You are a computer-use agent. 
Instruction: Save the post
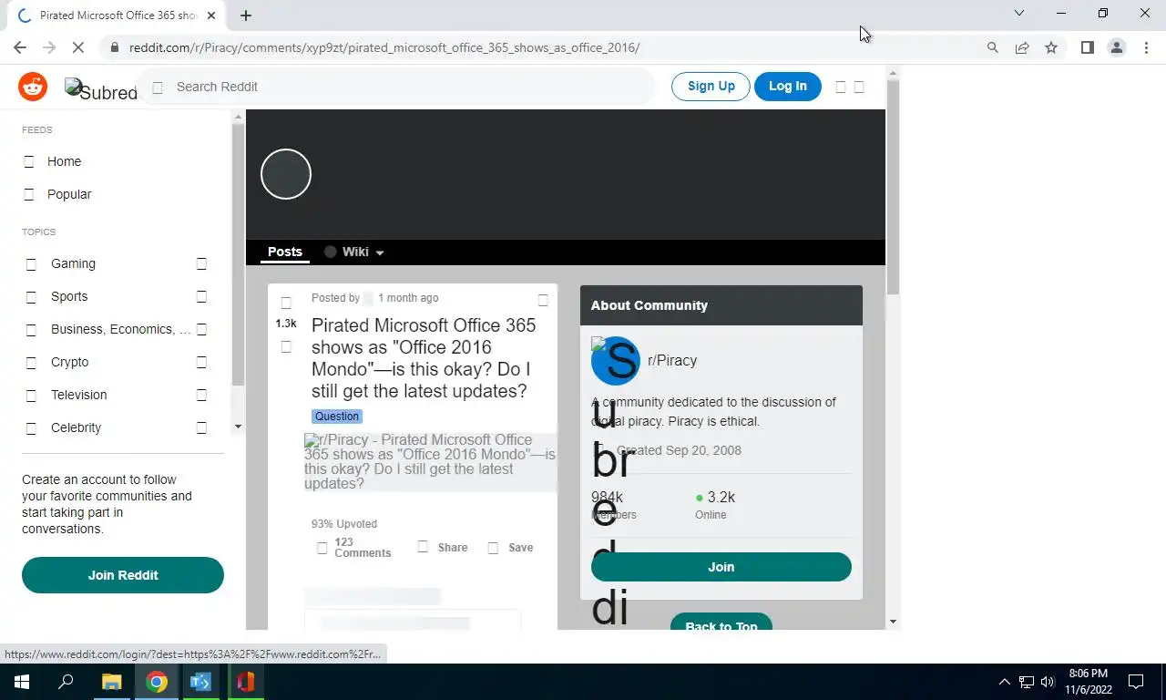click(510, 547)
